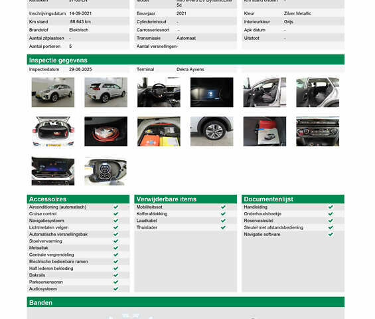
Task: Open the front-left exterior car photo
Action: point(53,92)
